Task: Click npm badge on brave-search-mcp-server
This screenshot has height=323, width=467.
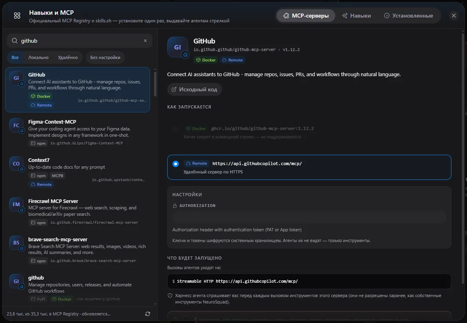Action: (38, 261)
